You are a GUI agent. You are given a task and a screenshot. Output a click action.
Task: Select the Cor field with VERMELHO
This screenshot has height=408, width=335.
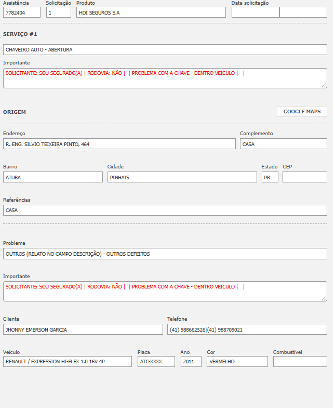coord(237,362)
